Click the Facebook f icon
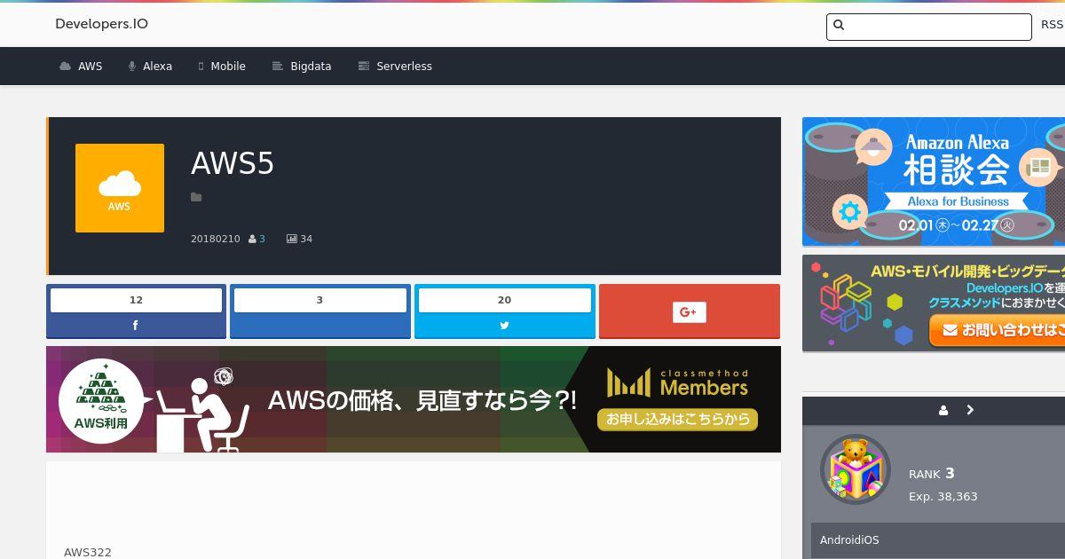 136,326
